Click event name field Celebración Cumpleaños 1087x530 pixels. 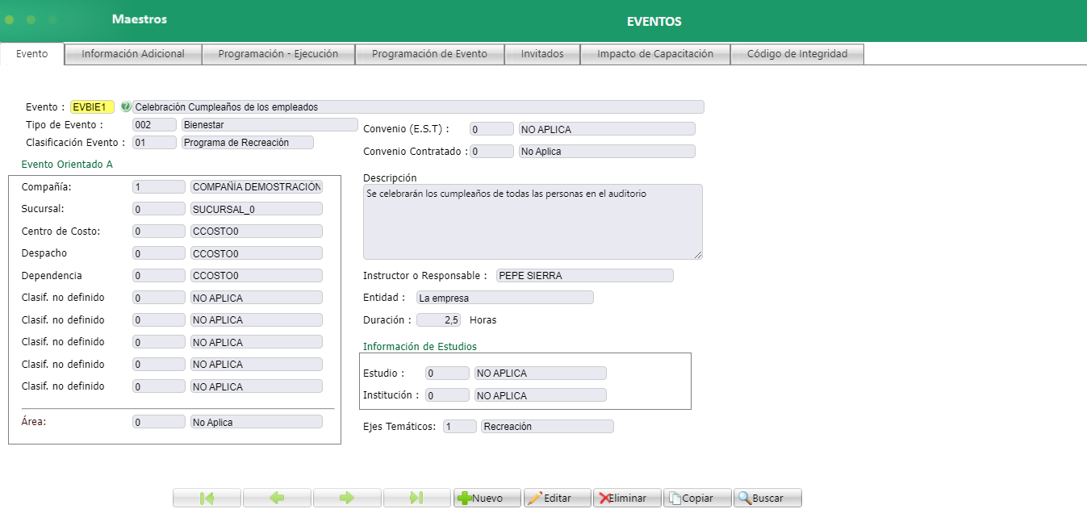(418, 106)
